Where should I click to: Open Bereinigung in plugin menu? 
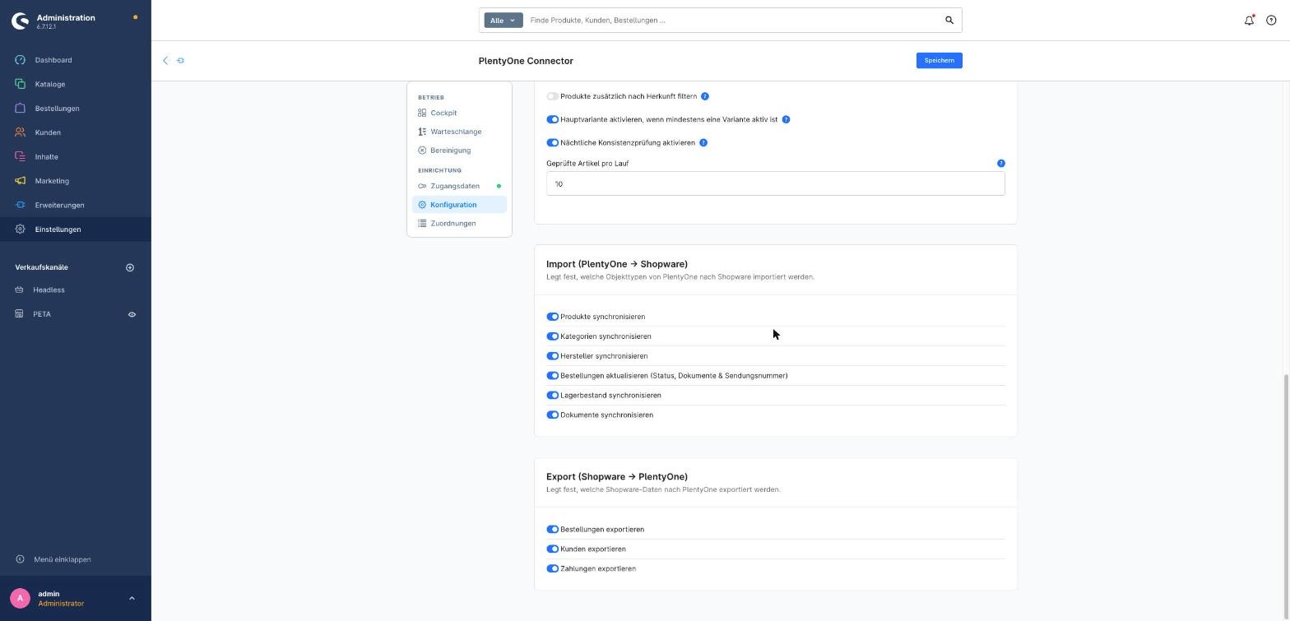tap(459, 151)
